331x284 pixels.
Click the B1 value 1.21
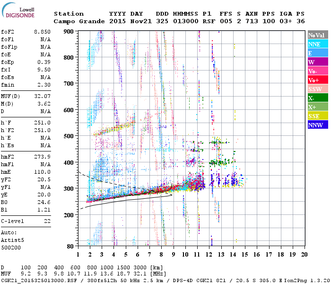coord(44,210)
